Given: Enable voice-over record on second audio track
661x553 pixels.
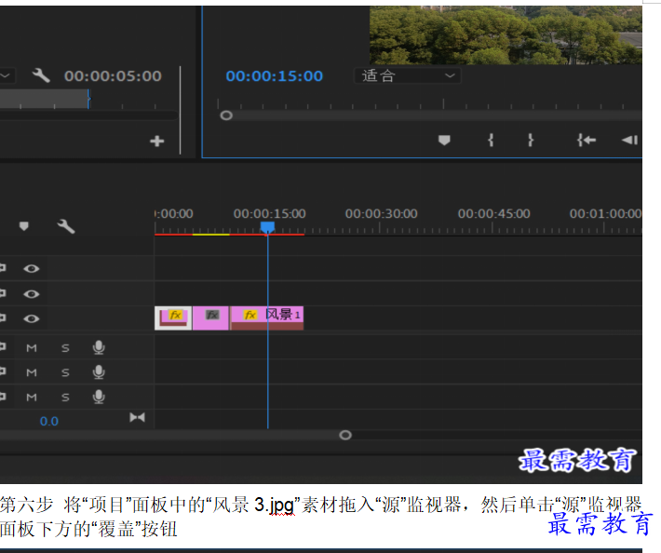Looking at the screenshot, I should click(x=99, y=372).
